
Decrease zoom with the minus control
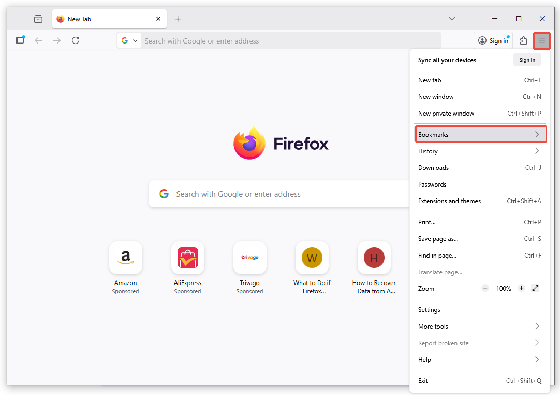coord(485,288)
